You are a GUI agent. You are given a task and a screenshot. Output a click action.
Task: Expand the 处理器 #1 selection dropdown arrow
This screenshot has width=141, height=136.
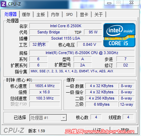pyautogui.click(x=64, y=118)
